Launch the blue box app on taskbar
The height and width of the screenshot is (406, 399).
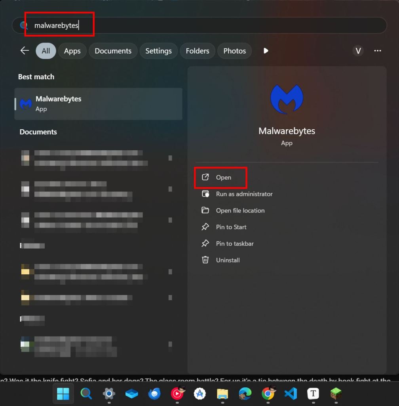coord(131,394)
